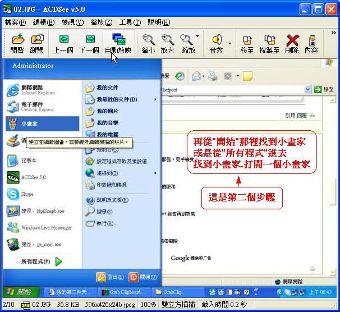340x312 pixels.
Task: Click the 引用 link in the pictured page
Action: (x=290, y=116)
